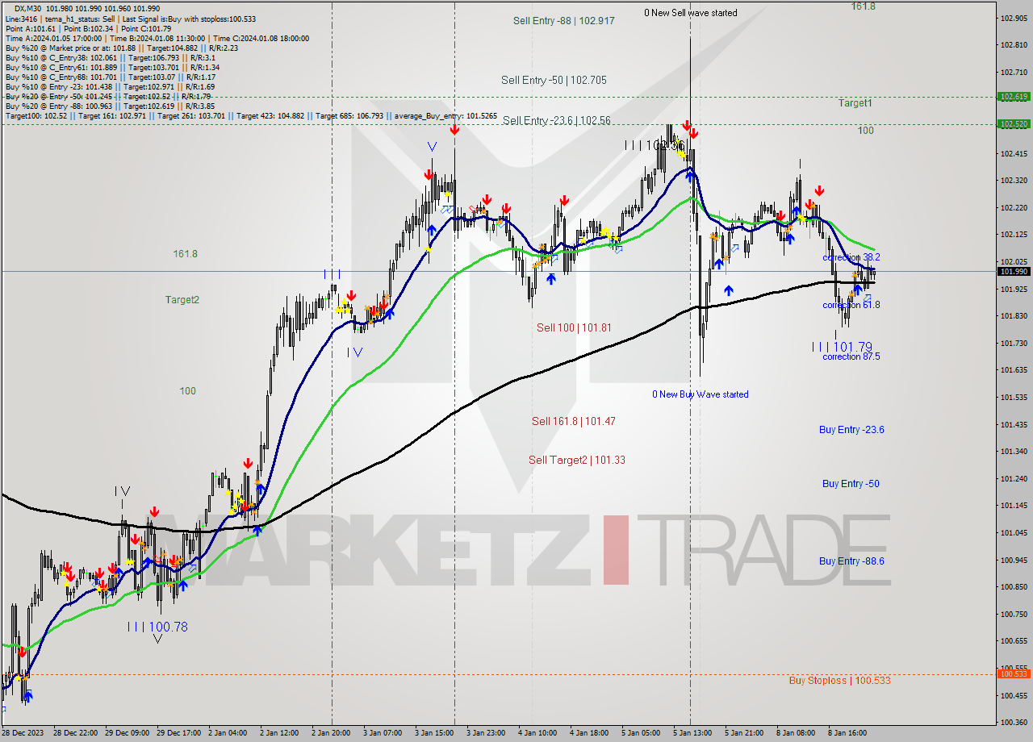Click the 100.360 price axis value

pyautogui.click(x=1014, y=722)
